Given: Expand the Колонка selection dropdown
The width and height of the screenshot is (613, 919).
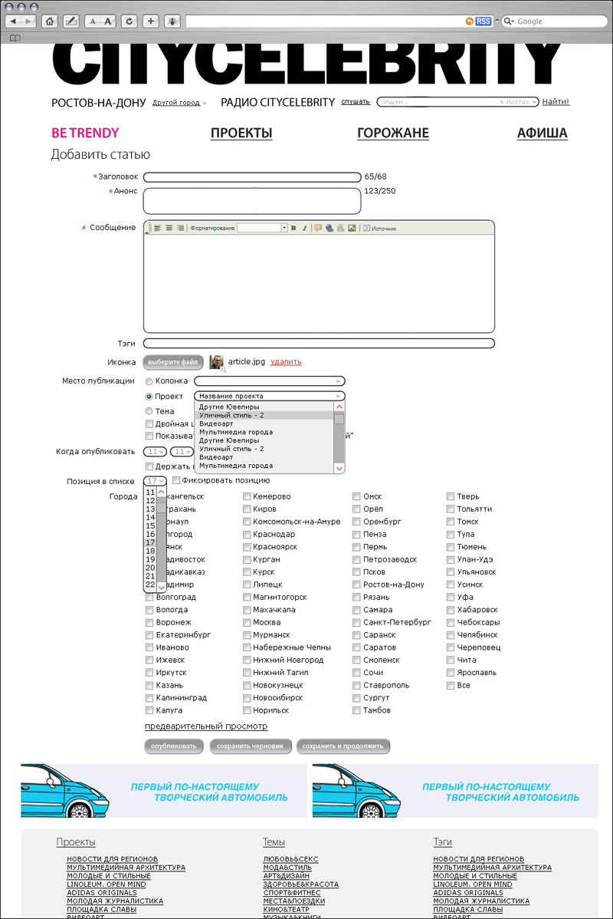Looking at the screenshot, I should click(269, 381).
